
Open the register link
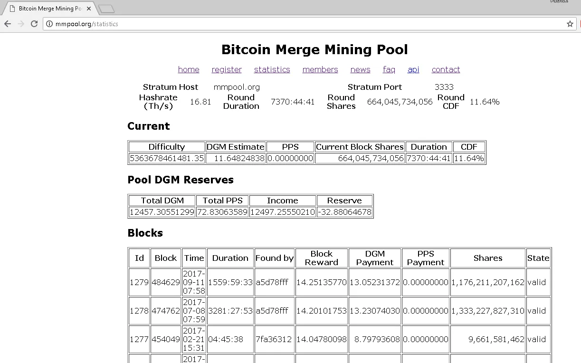click(x=227, y=69)
